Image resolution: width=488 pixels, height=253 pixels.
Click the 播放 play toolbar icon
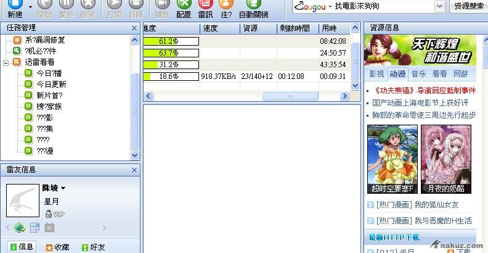[x=162, y=5]
